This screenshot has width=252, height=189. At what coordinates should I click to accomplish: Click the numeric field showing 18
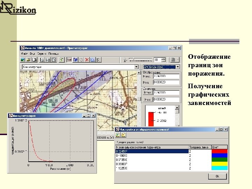coord(157,60)
